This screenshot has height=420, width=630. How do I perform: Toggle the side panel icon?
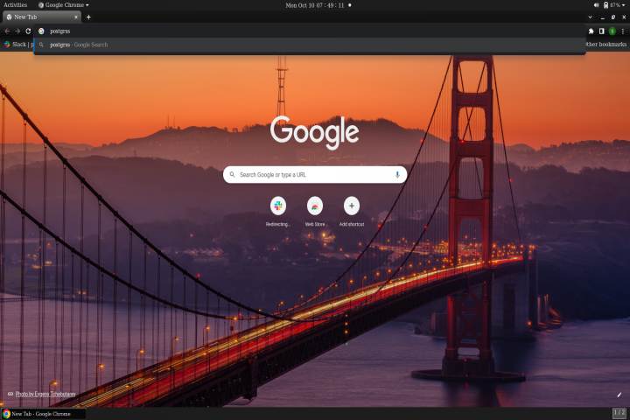tap(601, 31)
